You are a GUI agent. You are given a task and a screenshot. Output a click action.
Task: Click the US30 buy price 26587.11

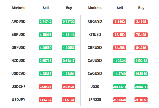(141, 87)
